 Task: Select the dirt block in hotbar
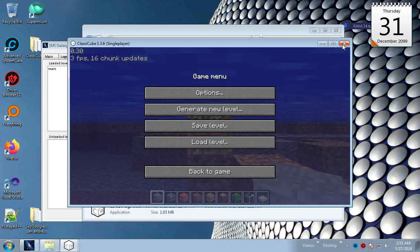[x=197, y=197]
